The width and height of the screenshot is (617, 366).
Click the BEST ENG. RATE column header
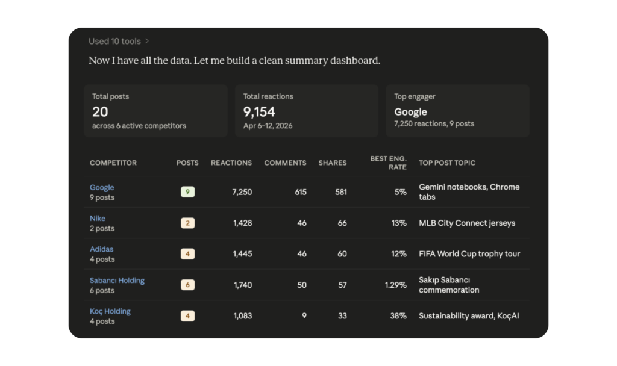389,163
